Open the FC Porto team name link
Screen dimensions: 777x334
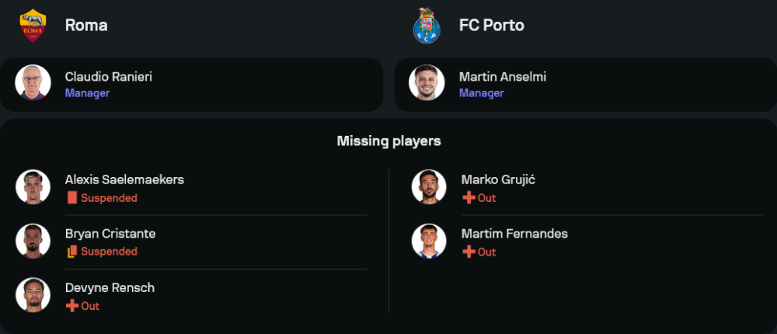491,25
